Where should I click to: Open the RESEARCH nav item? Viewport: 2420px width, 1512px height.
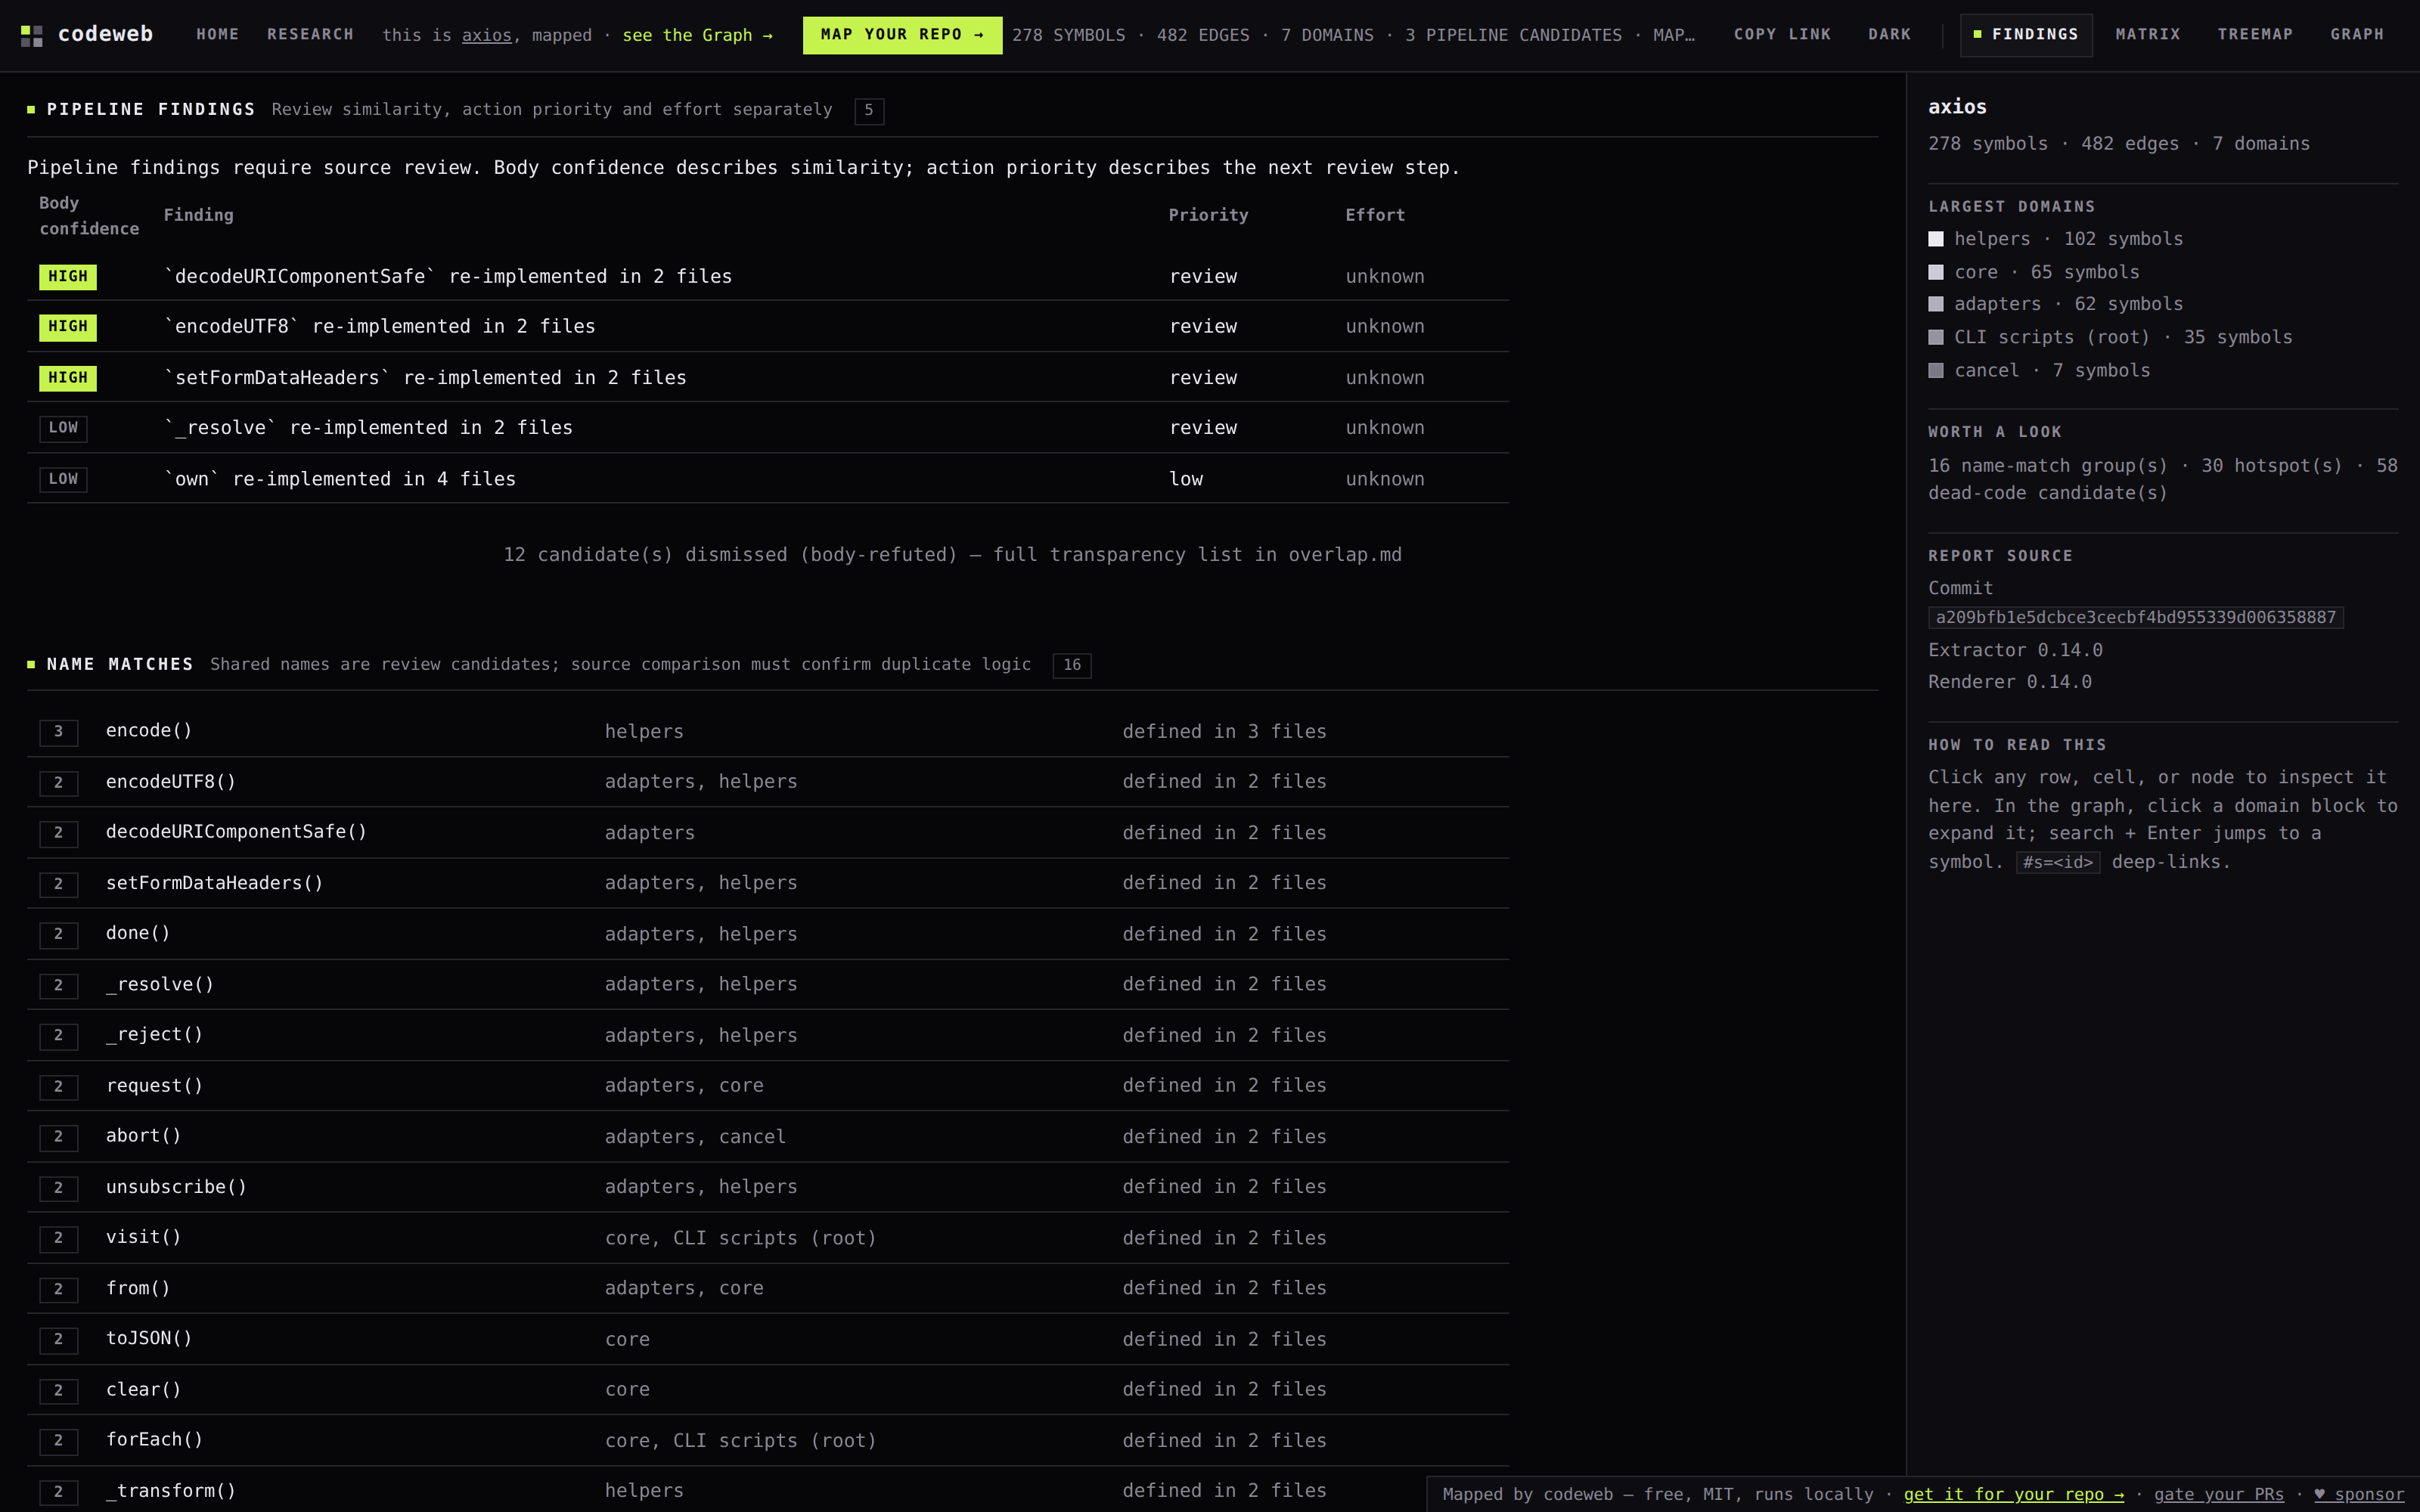tap(310, 34)
